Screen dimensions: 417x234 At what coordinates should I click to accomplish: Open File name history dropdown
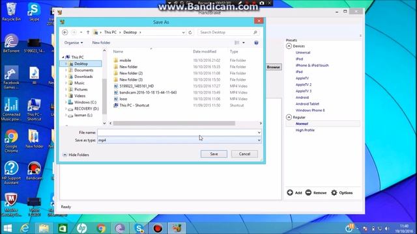259,133
